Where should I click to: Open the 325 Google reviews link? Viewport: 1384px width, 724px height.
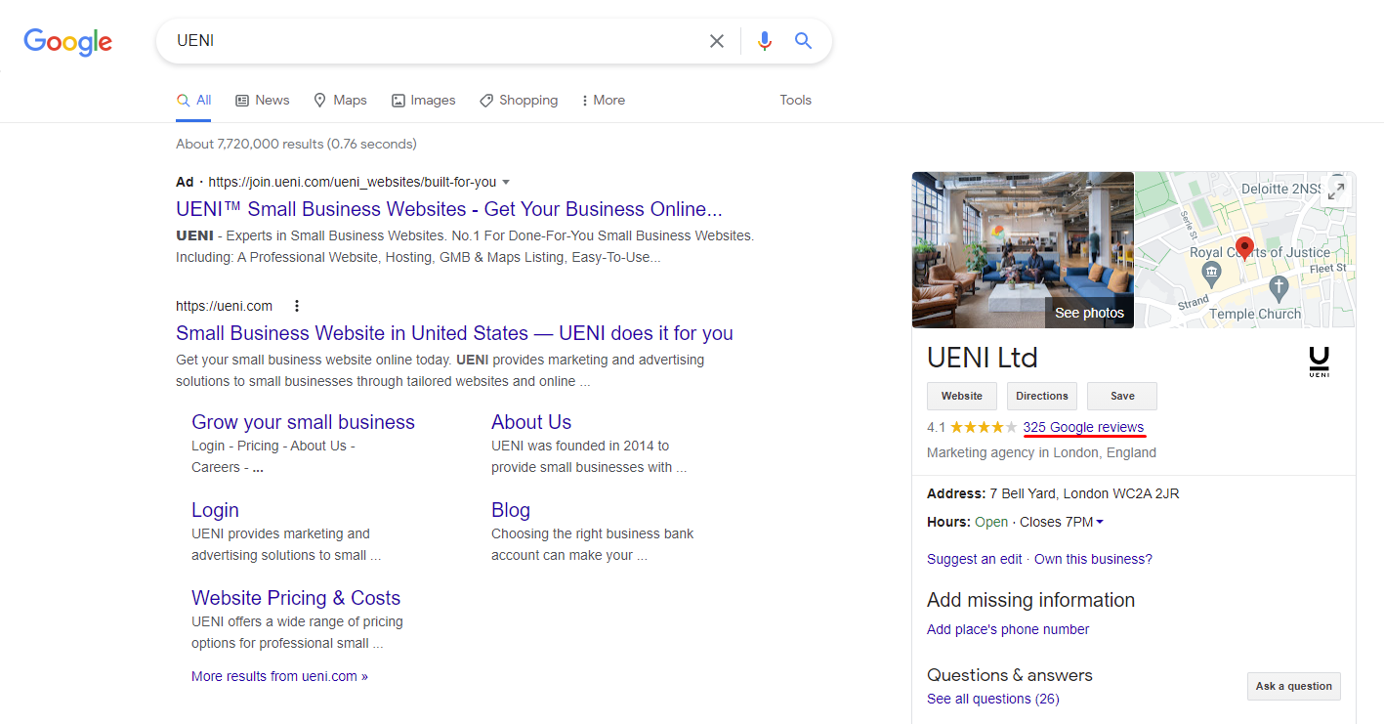click(1083, 427)
